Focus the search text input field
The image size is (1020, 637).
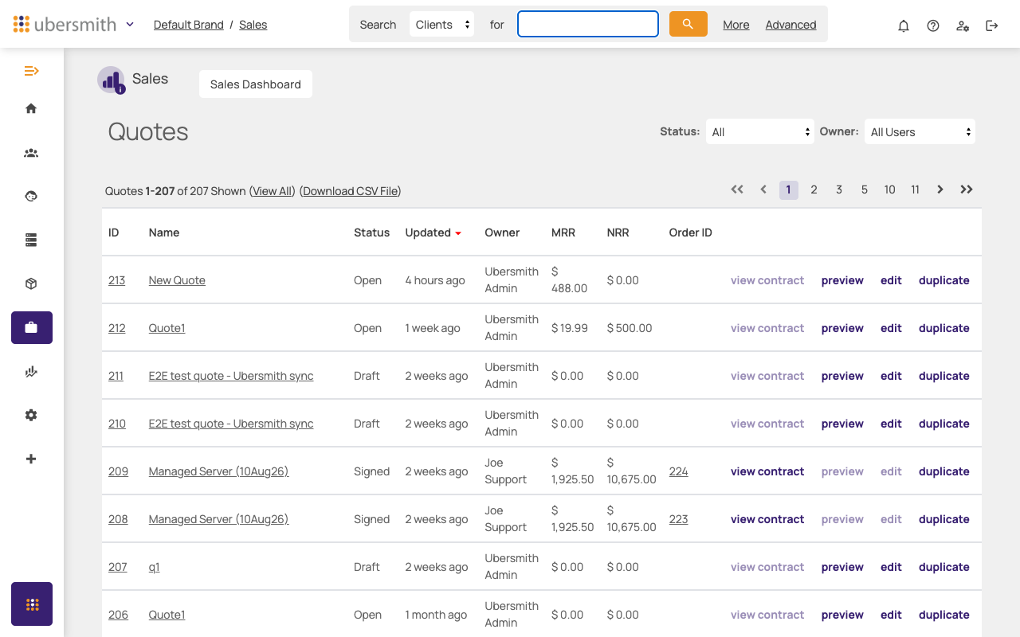tap(588, 24)
